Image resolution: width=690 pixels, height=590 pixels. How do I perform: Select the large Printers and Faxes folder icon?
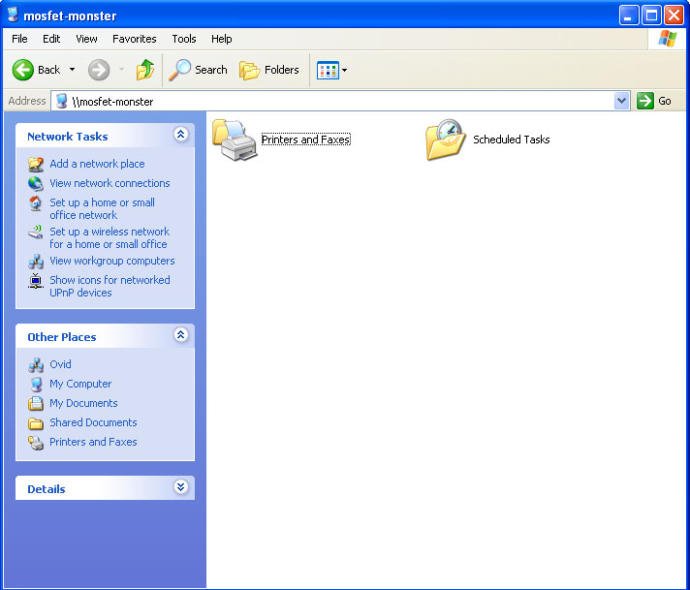(x=235, y=140)
